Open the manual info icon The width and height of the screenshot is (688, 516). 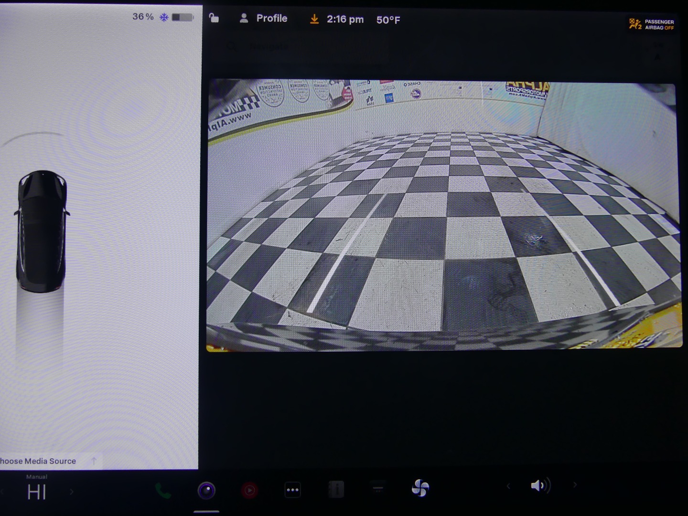[336, 489]
